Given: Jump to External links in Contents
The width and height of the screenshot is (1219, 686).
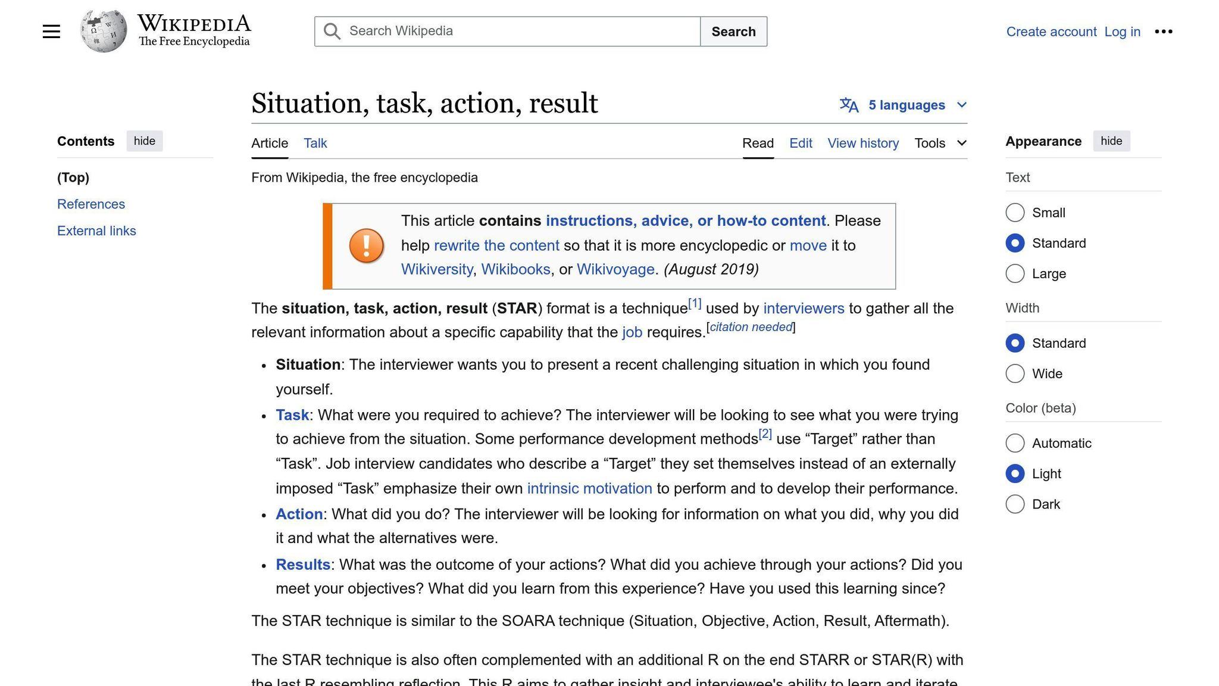Looking at the screenshot, I should click(x=96, y=231).
